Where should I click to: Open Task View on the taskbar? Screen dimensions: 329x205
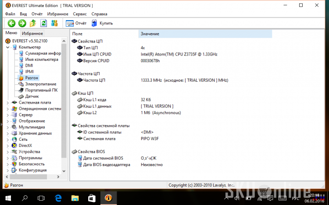pyautogui.click(x=41, y=198)
